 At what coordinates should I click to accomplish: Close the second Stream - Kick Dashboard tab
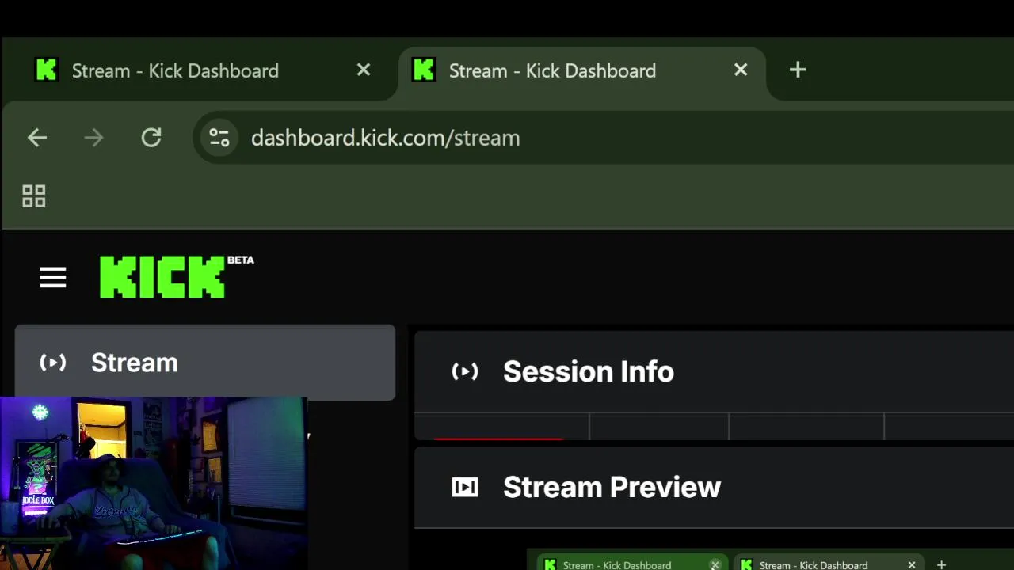pos(741,70)
